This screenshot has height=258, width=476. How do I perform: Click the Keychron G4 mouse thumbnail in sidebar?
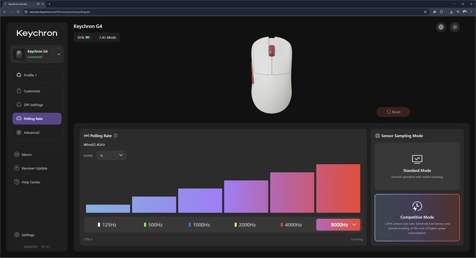point(19,55)
